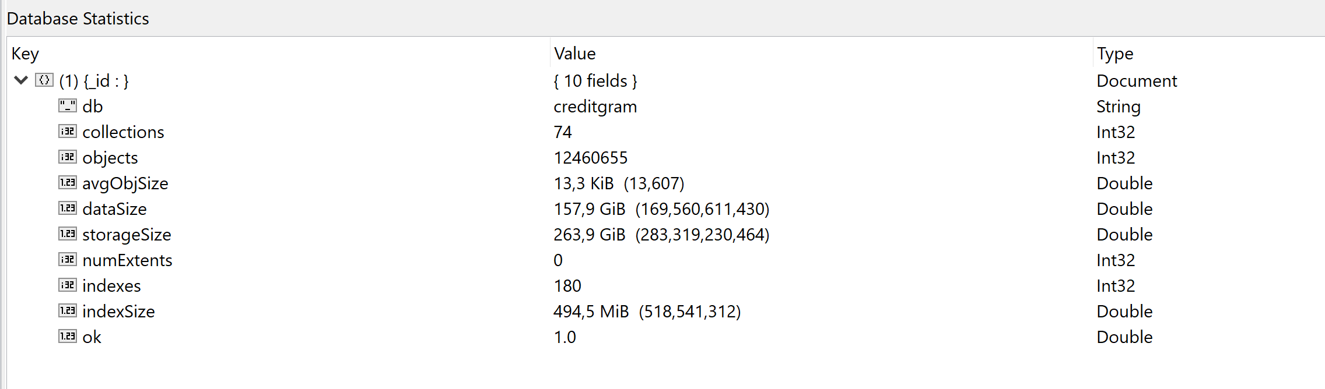Click the Int32 icon beside numExtents
1325x389 pixels.
68,260
